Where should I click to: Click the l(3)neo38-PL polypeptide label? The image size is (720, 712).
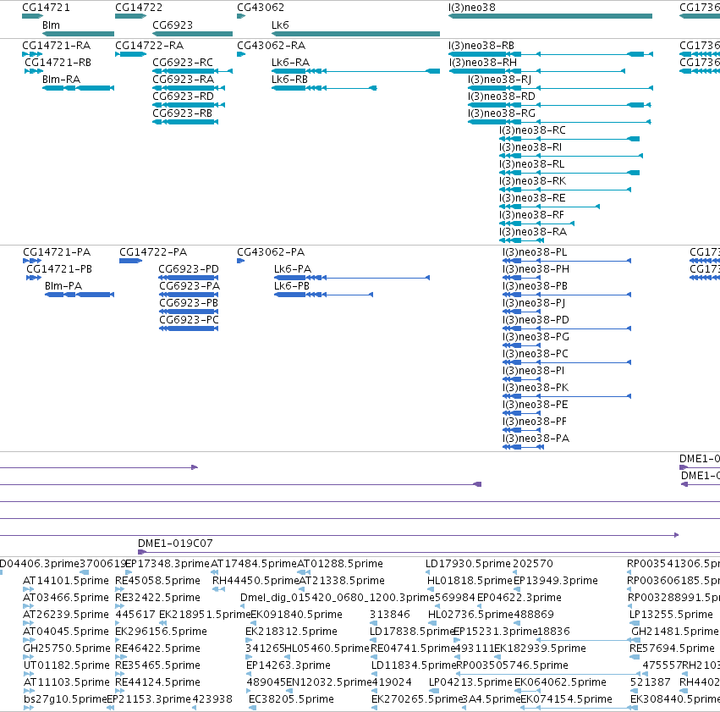pyautogui.click(x=535, y=252)
